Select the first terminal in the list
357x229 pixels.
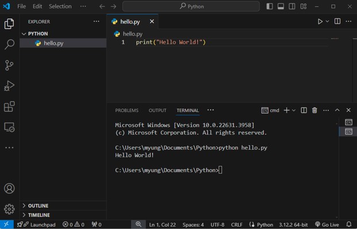click(x=348, y=122)
